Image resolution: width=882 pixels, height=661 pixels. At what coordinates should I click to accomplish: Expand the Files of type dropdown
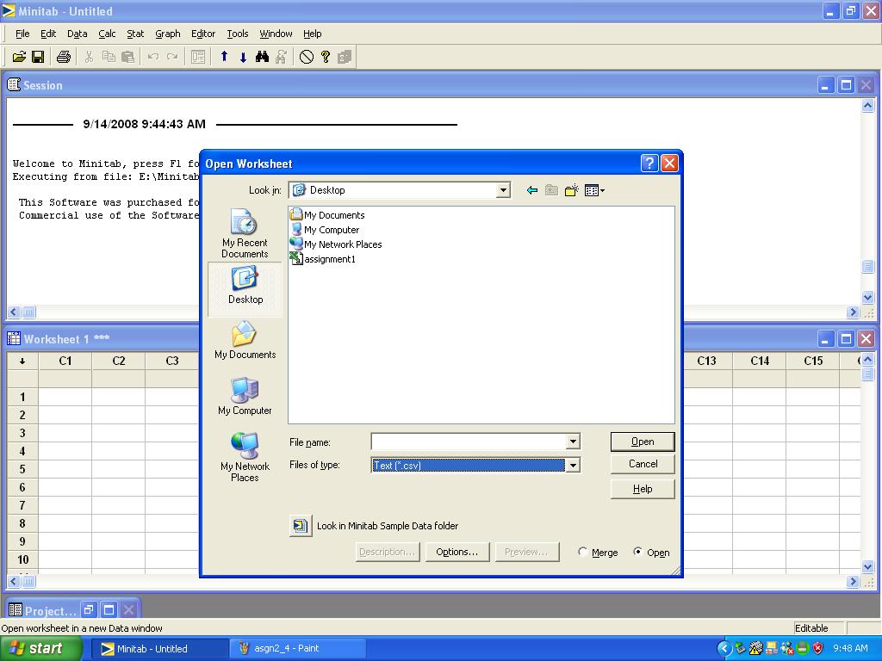pyautogui.click(x=572, y=465)
